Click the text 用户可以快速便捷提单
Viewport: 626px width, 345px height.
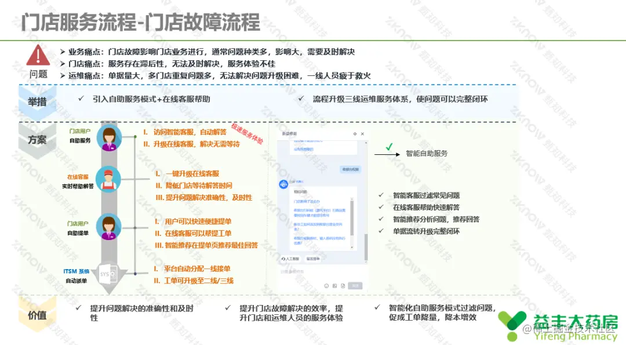(198, 221)
